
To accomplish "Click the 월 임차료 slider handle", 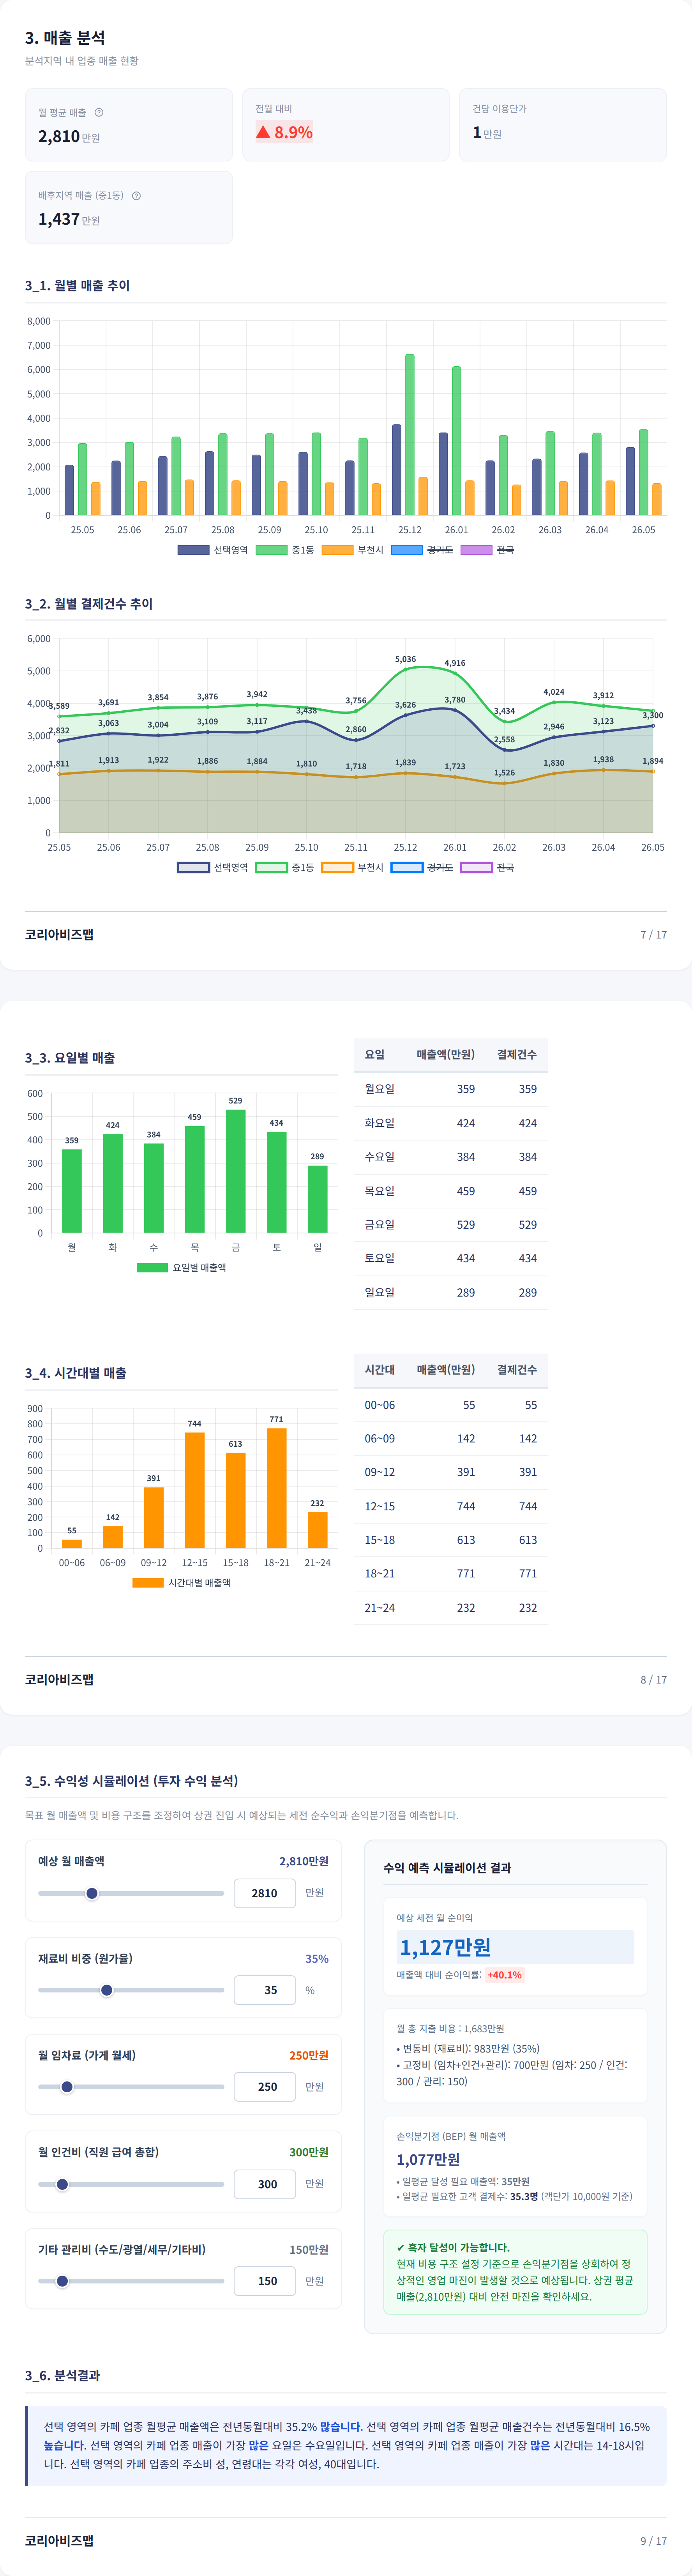I will (x=67, y=2087).
